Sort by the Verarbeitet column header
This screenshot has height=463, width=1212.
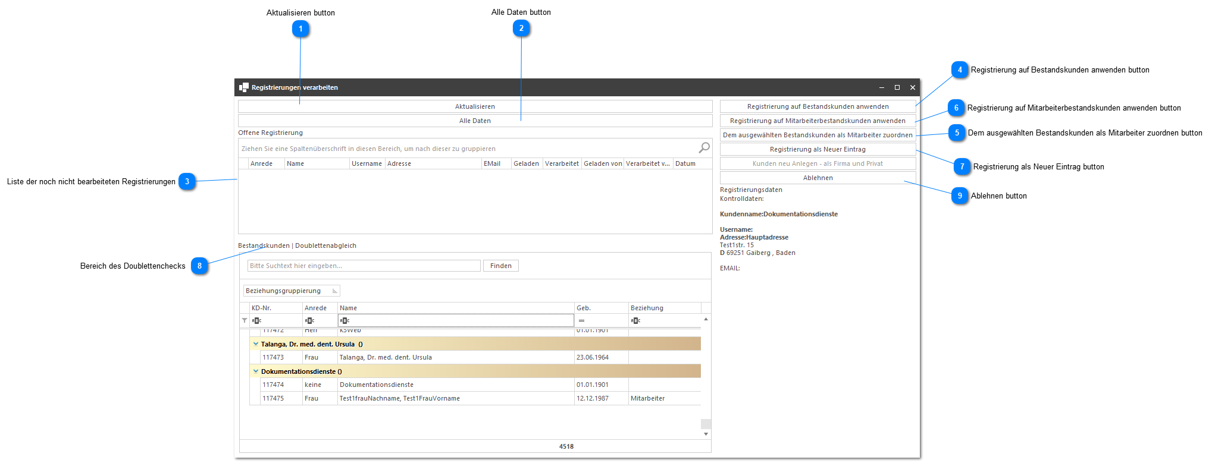coord(562,163)
